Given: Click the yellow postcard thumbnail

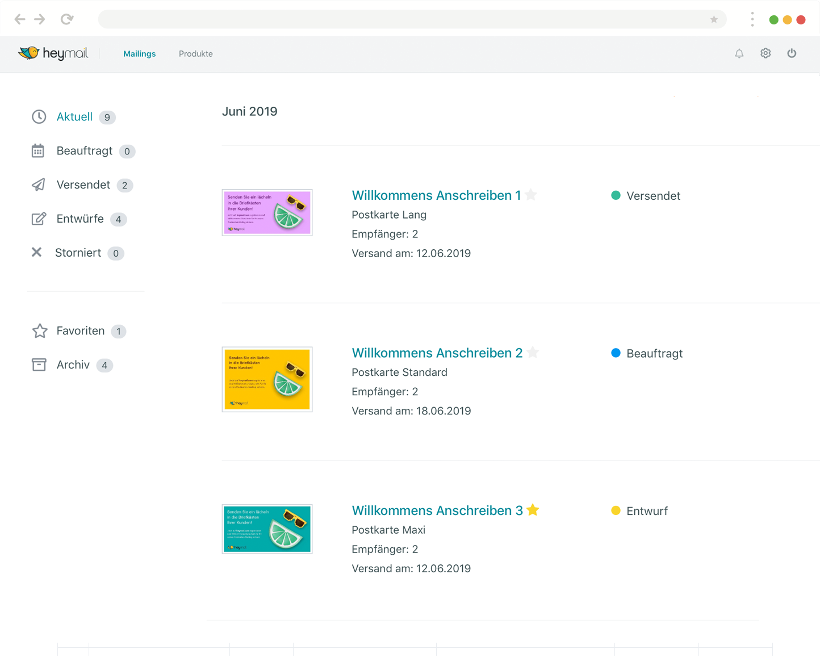Looking at the screenshot, I should [x=267, y=379].
